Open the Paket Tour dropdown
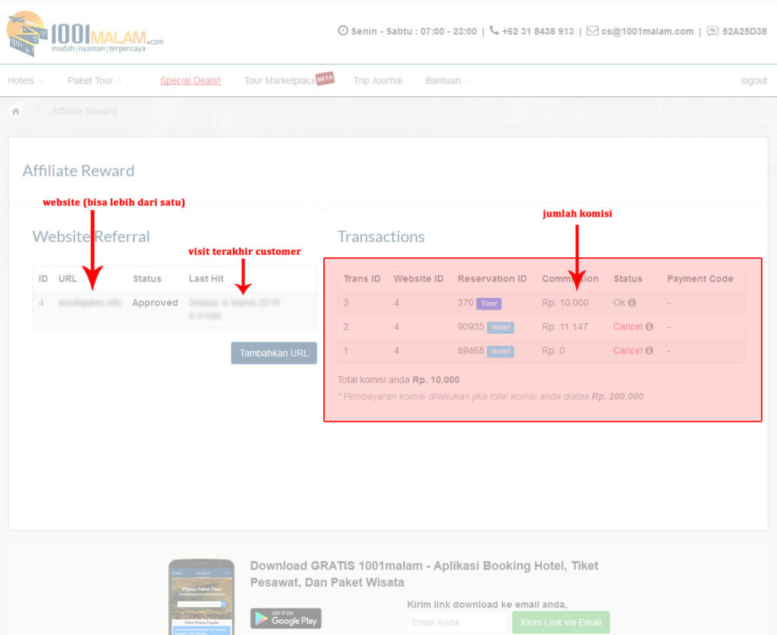 click(95, 80)
